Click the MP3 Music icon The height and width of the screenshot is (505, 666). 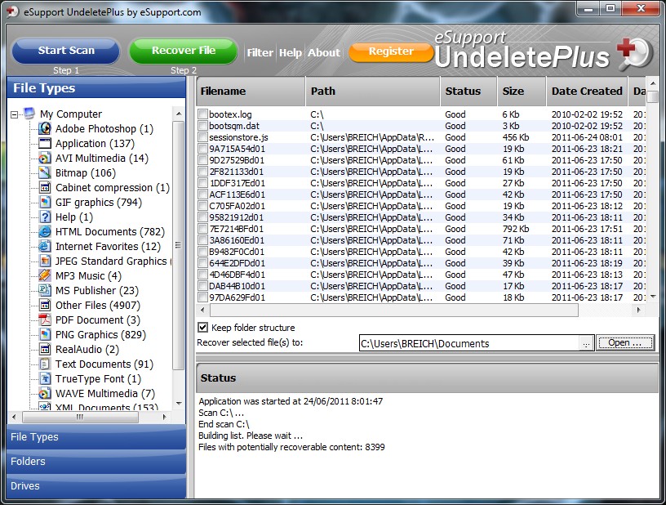click(45, 275)
